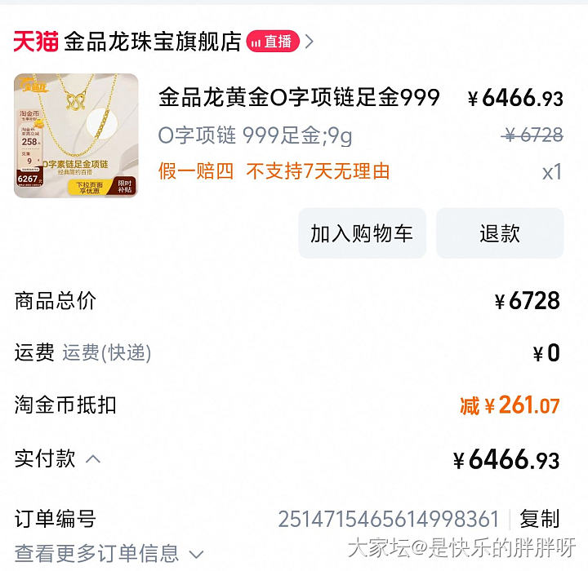Open the 直播 live stream badge
This screenshot has height=571, width=588.
273,42
